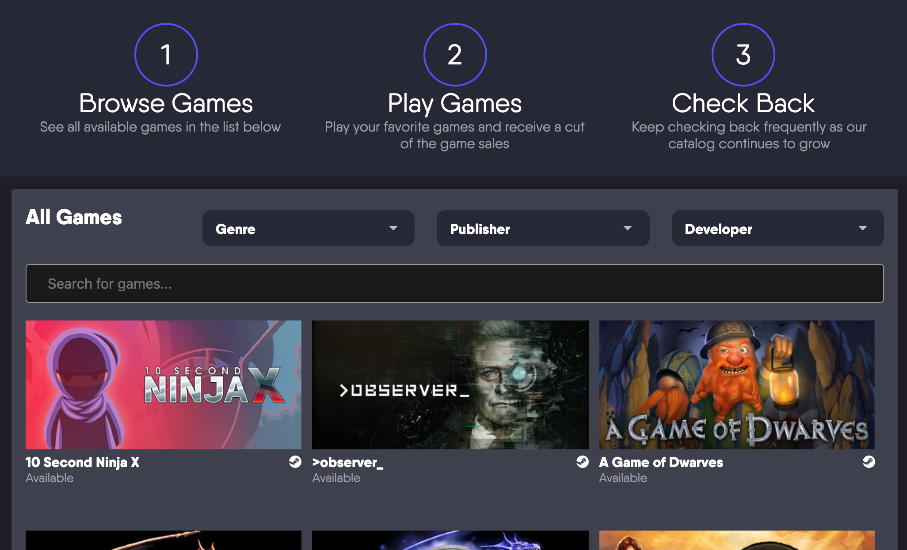The width and height of the screenshot is (907, 550).
Task: Toggle availability on >observer_ listing
Action: 336,478
